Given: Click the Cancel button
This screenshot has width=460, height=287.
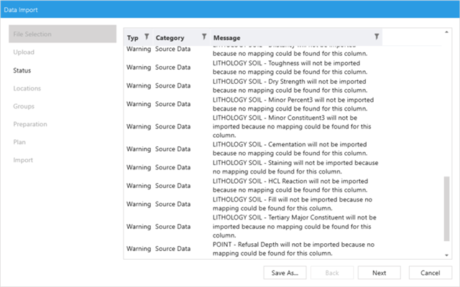Looking at the screenshot, I should click(x=430, y=273).
